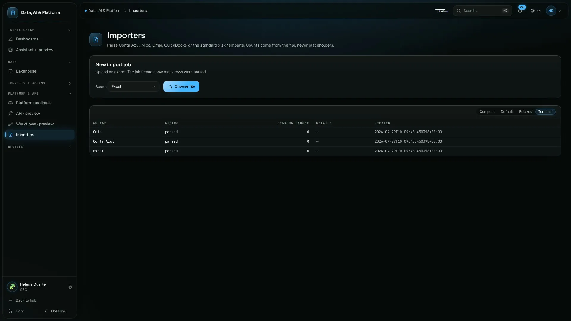571x321 pixels.
Task: Go Back to hub
Action: point(23,300)
